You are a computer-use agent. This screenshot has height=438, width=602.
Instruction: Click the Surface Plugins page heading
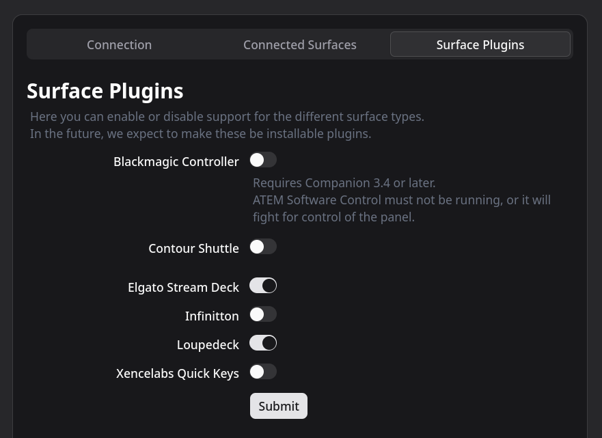(x=105, y=90)
